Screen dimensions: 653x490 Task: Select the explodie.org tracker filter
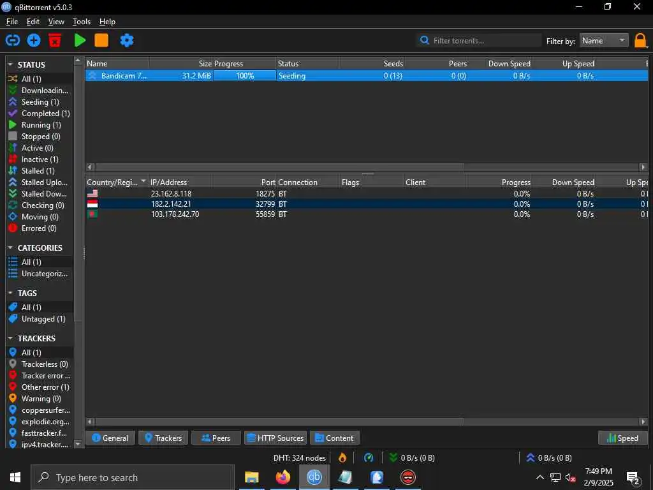pos(40,421)
